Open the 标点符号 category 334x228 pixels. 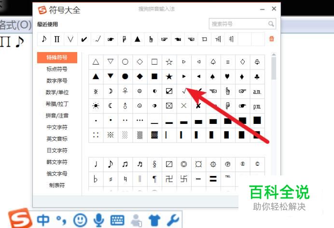(57, 69)
